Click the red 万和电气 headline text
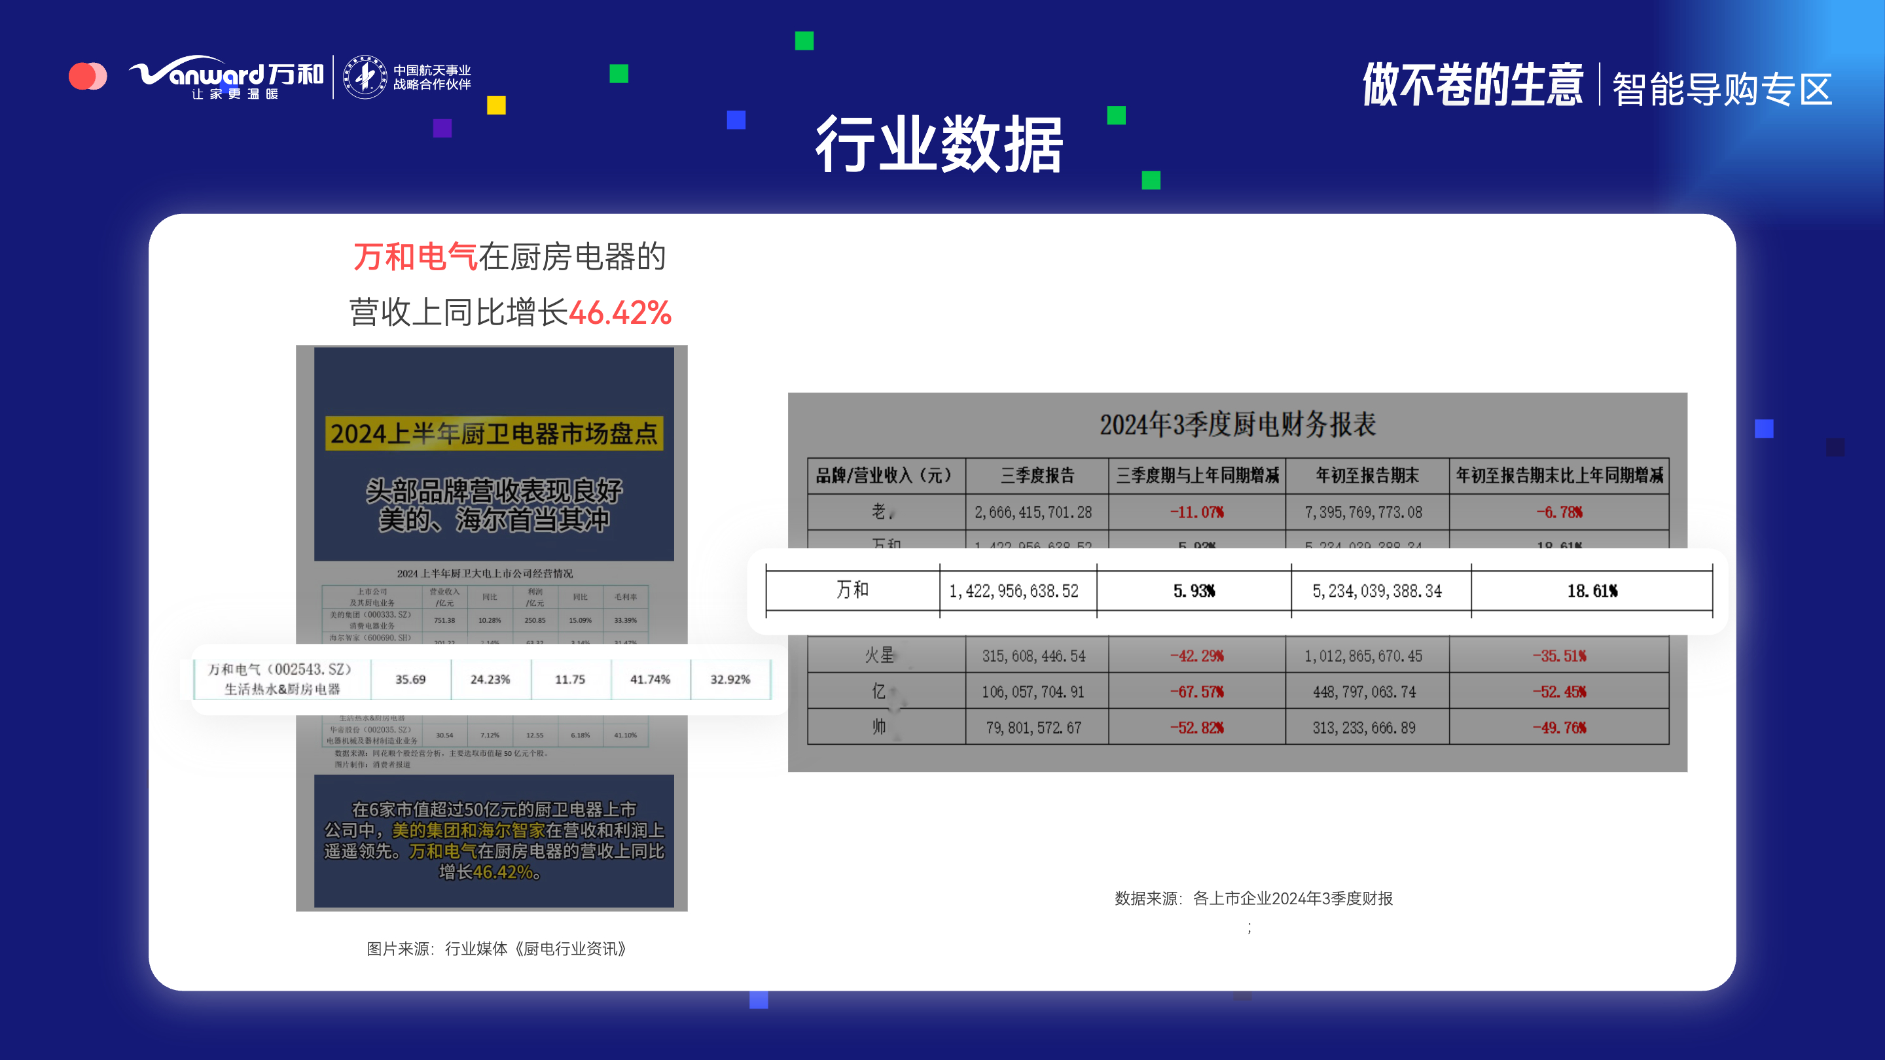 tap(415, 256)
